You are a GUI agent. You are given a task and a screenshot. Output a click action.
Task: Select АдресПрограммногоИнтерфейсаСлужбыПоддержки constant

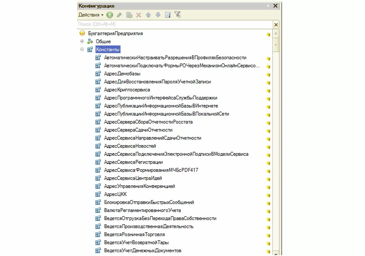pyautogui.click(x=161, y=98)
